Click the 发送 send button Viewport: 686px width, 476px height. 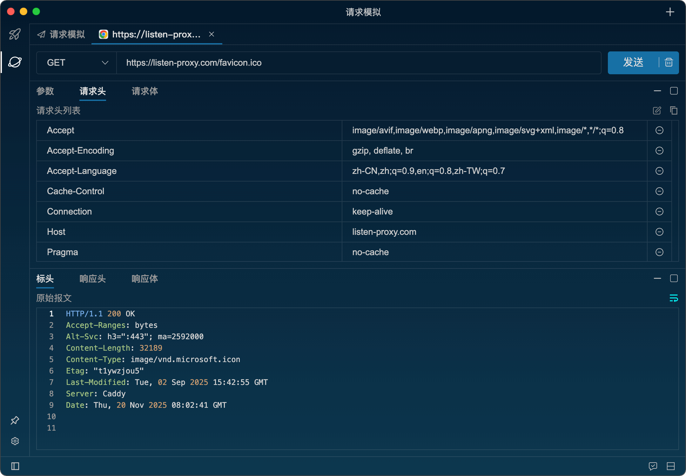pos(633,63)
